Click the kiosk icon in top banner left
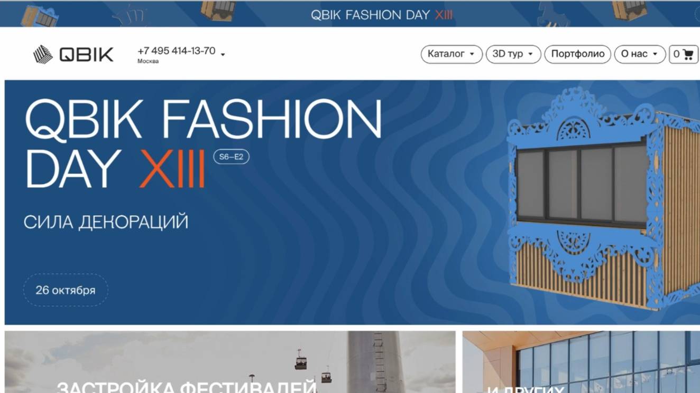Image resolution: width=700 pixels, height=393 pixels. [x=40, y=16]
